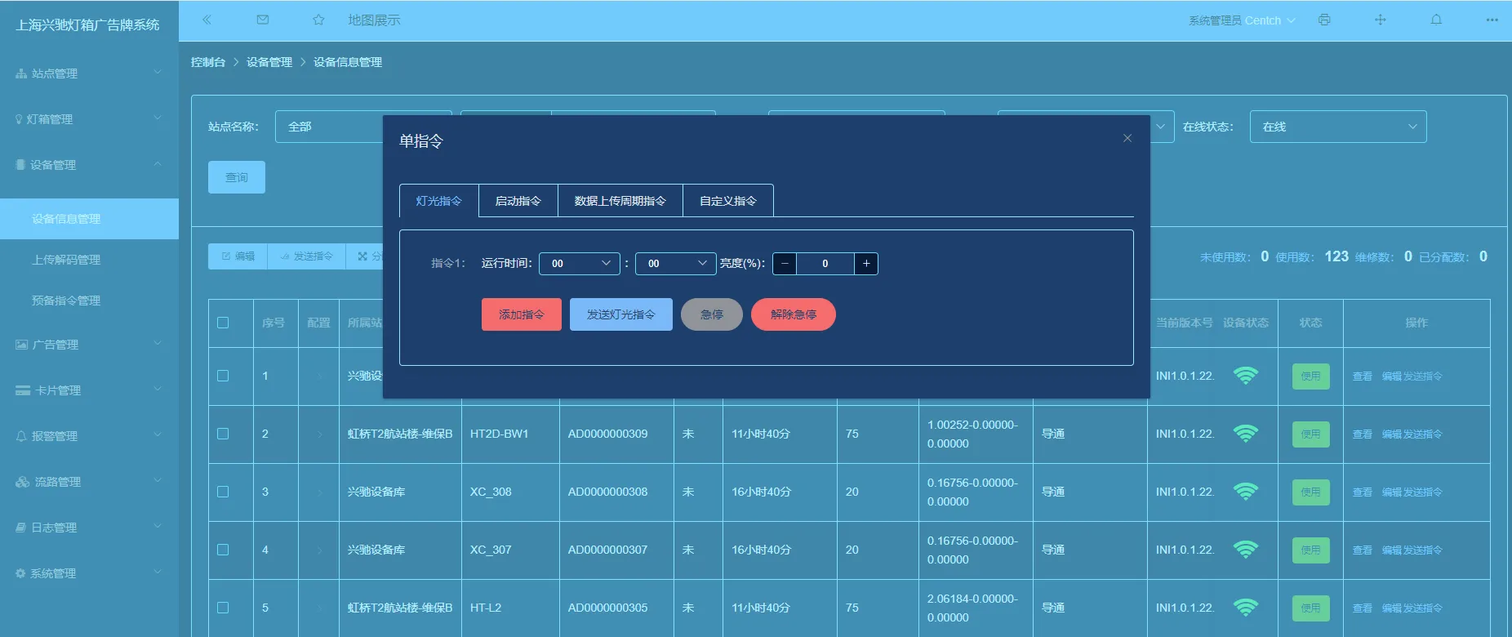Click the 添加指令 button

[x=522, y=314]
